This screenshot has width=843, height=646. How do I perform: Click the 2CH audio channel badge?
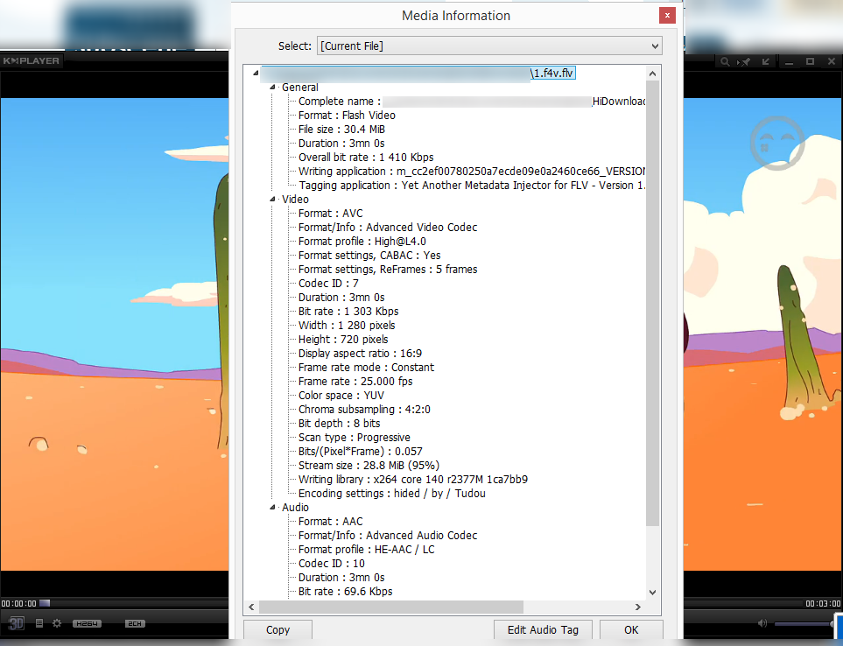point(135,623)
